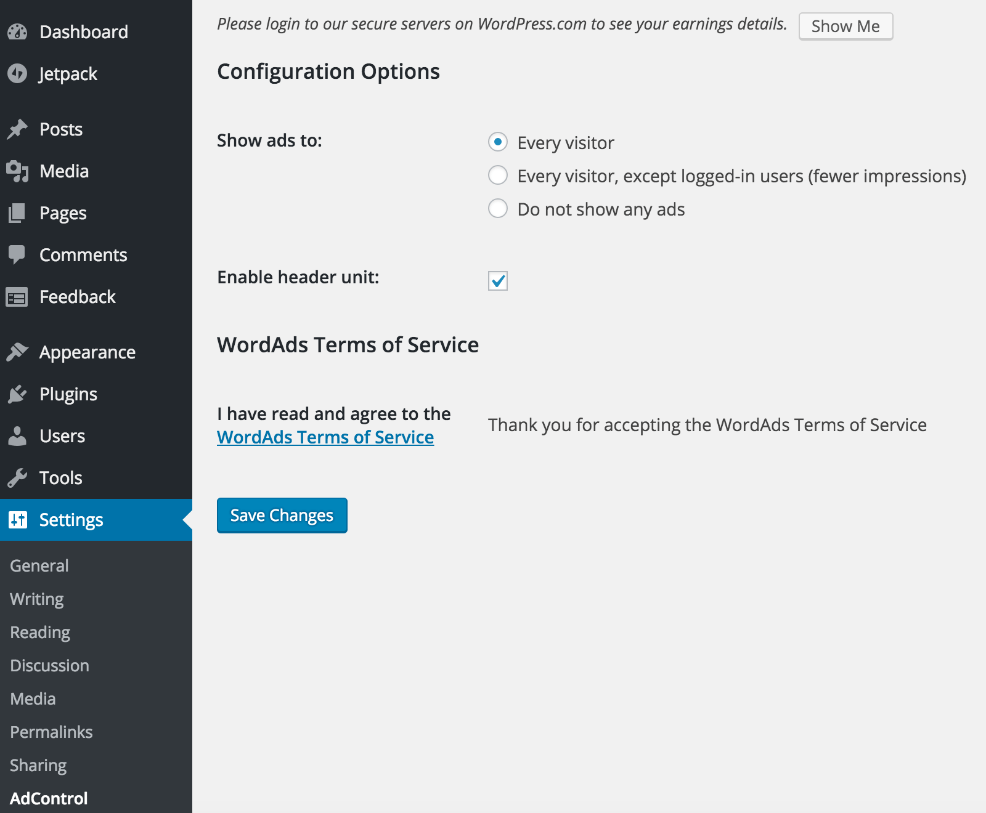
Task: Go to the Feedback menu item
Action: point(78,297)
